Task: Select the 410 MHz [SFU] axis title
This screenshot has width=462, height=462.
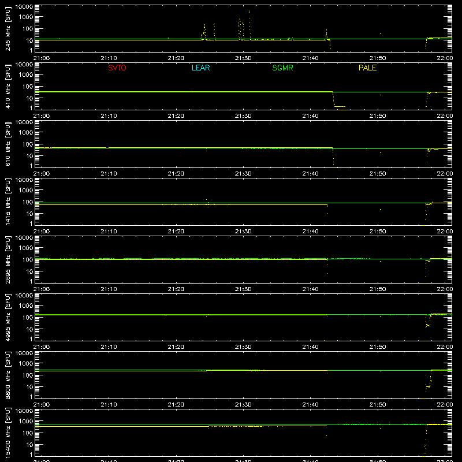Action: click(x=8, y=87)
